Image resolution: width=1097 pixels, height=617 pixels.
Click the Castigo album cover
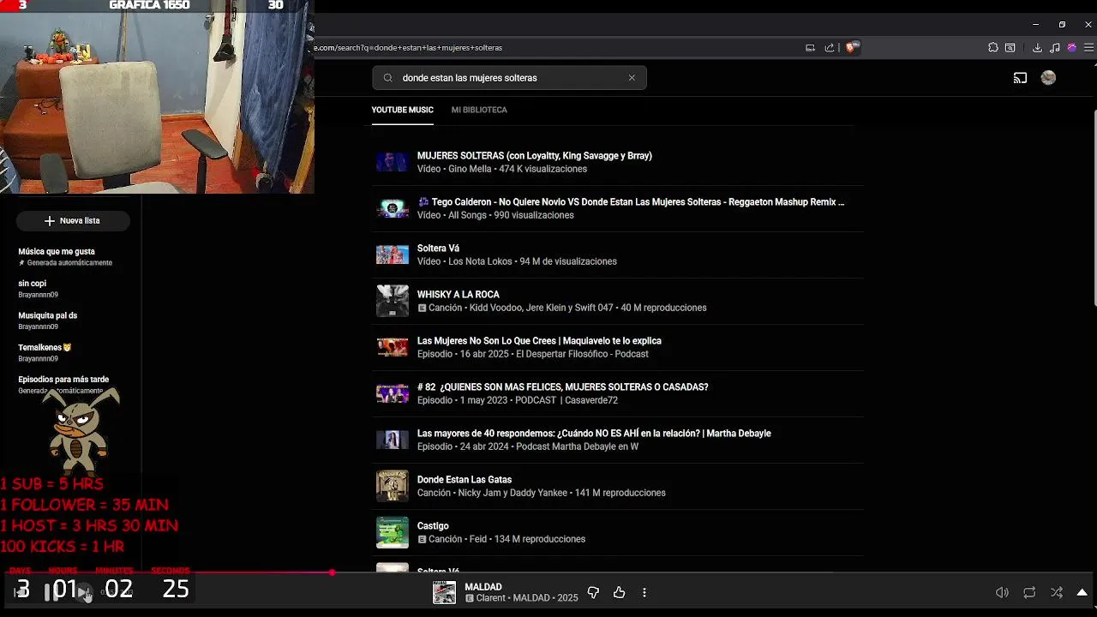[393, 532]
